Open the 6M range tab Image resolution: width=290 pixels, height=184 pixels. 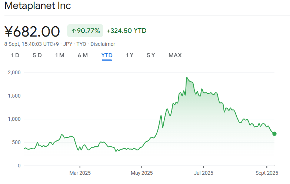(x=83, y=55)
